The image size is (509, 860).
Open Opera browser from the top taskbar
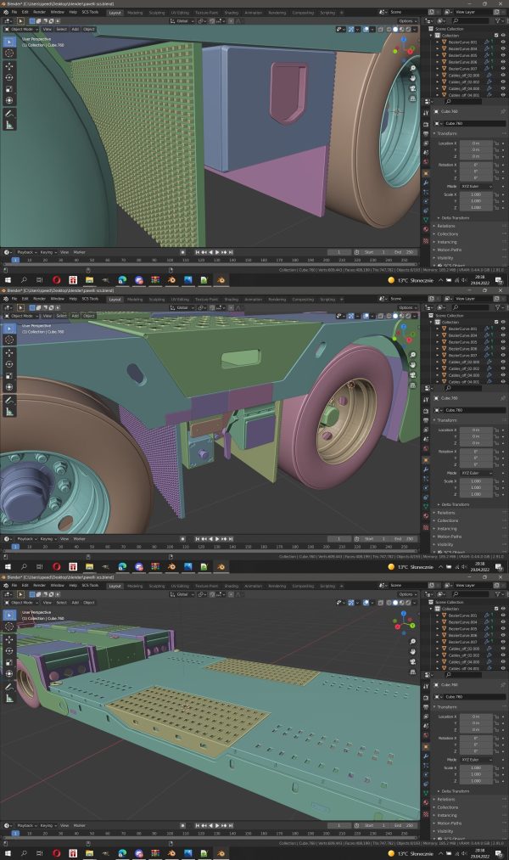click(x=56, y=279)
